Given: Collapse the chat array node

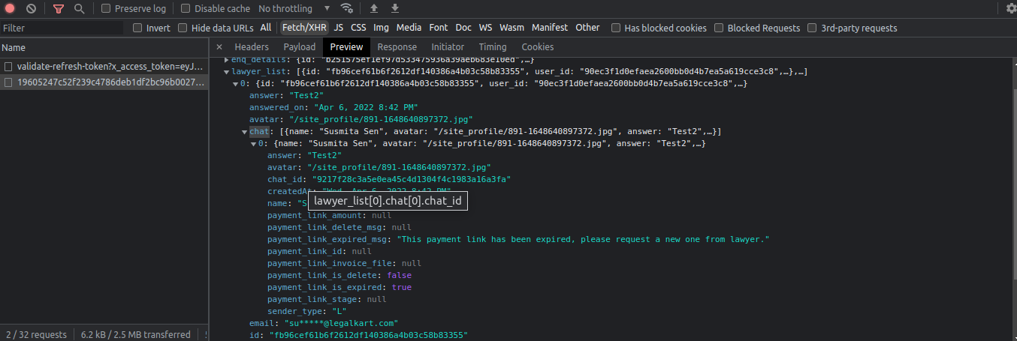Looking at the screenshot, I should click(x=245, y=132).
